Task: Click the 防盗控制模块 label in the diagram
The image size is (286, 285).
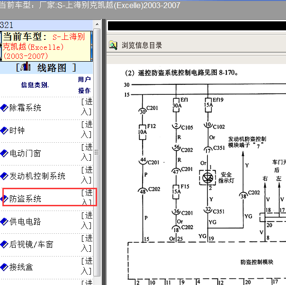Action: (257, 262)
